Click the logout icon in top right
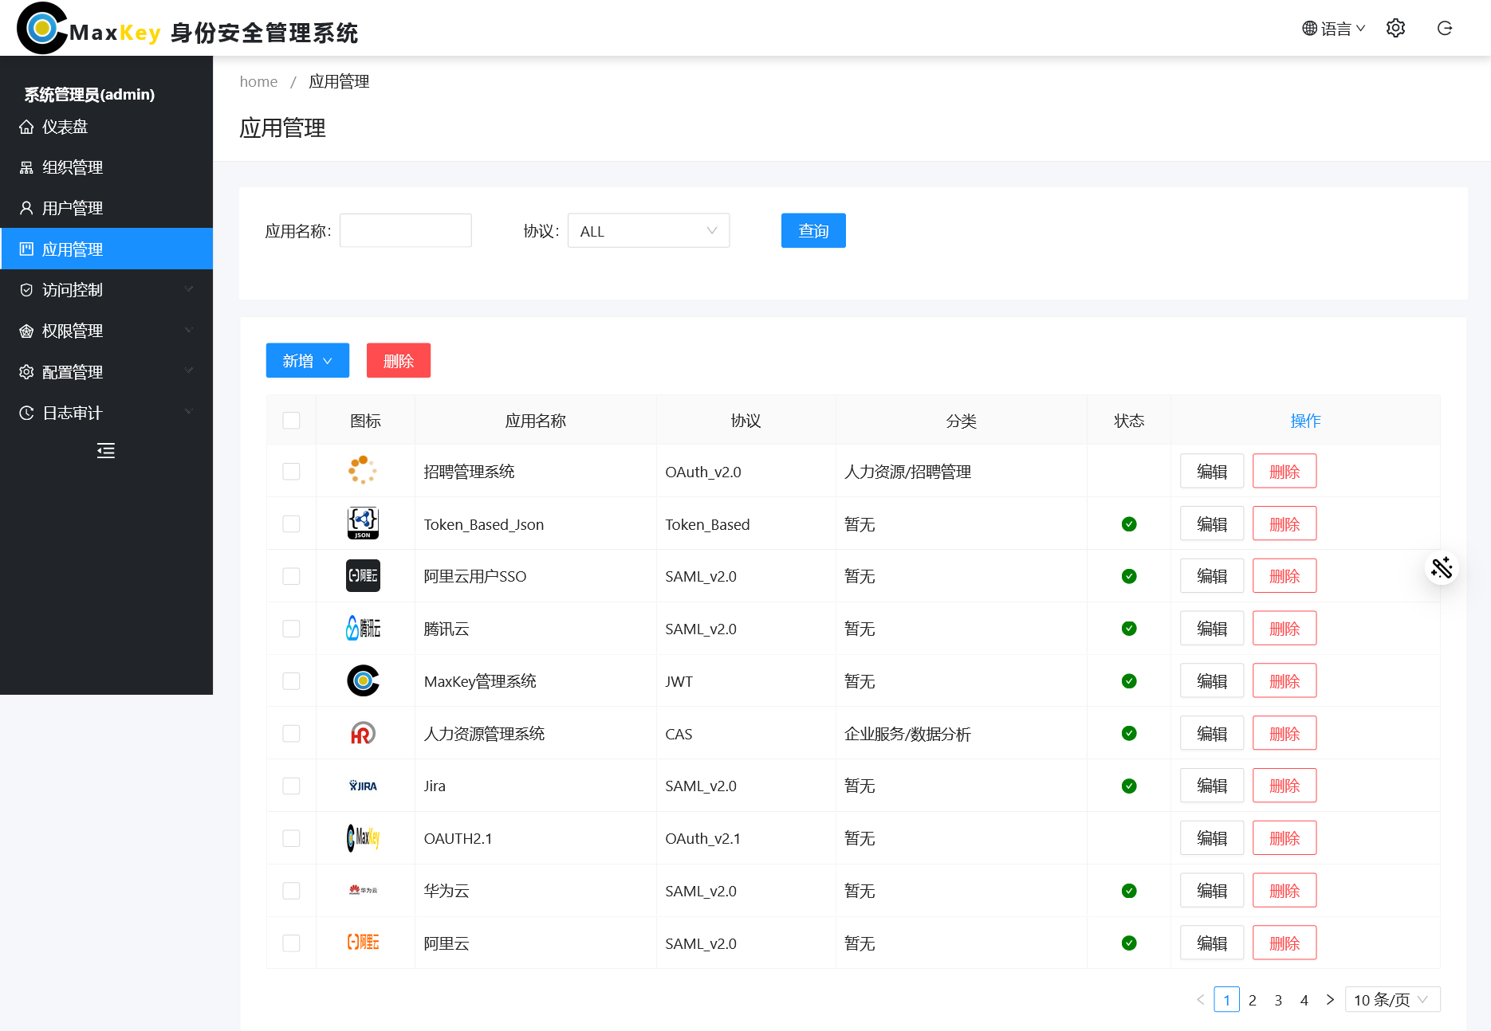Screen dimensions: 1491x1031 tap(1445, 29)
